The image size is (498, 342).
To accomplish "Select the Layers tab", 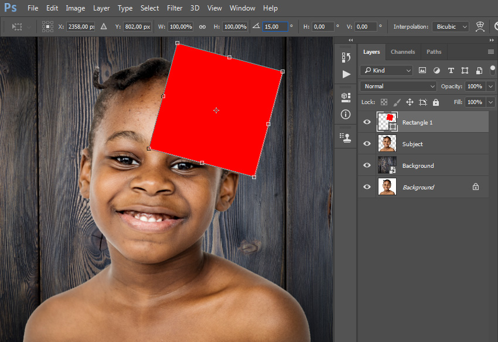I will (371, 51).
